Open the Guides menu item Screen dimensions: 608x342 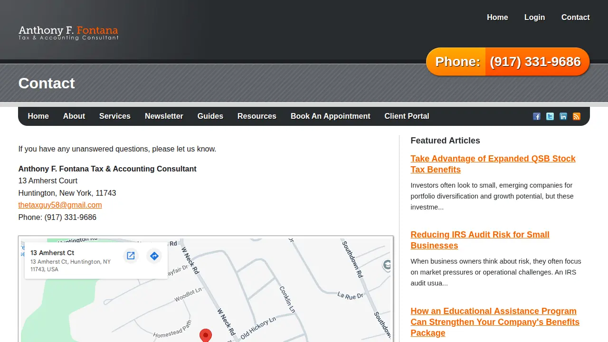point(210,116)
